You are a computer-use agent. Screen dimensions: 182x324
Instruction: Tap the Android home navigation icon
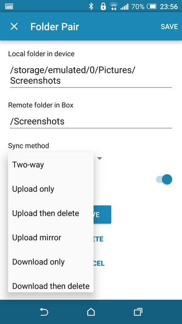pyautogui.click(x=91, y=312)
